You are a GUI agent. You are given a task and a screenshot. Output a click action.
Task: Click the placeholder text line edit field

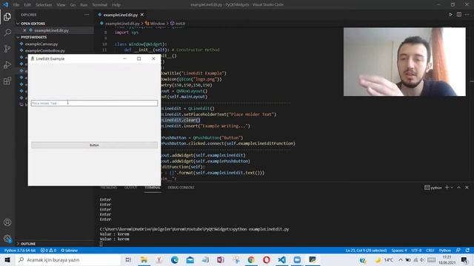[x=94, y=103]
